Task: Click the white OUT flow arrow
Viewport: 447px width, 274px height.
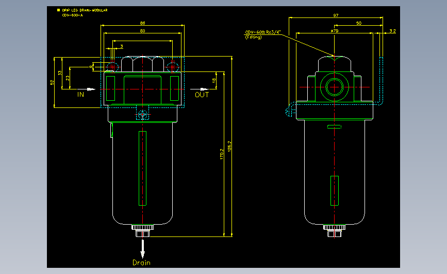Action: [200, 89]
